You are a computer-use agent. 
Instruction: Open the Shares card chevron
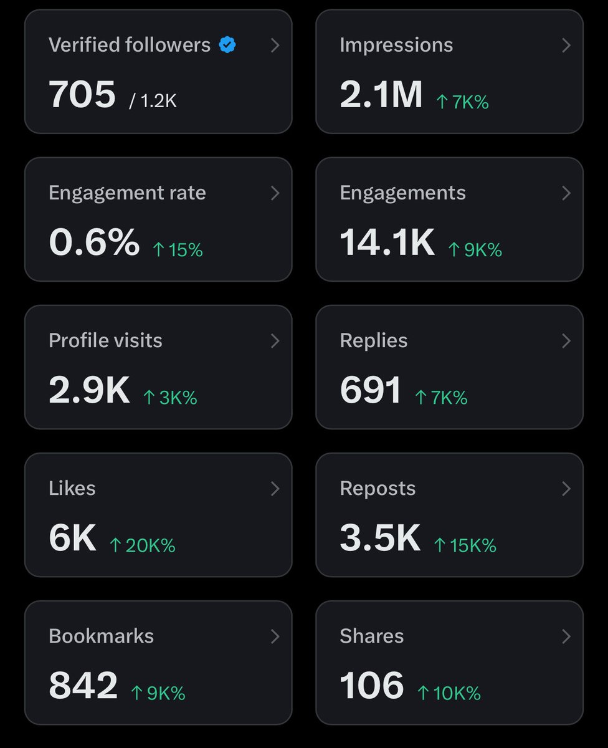coord(566,636)
